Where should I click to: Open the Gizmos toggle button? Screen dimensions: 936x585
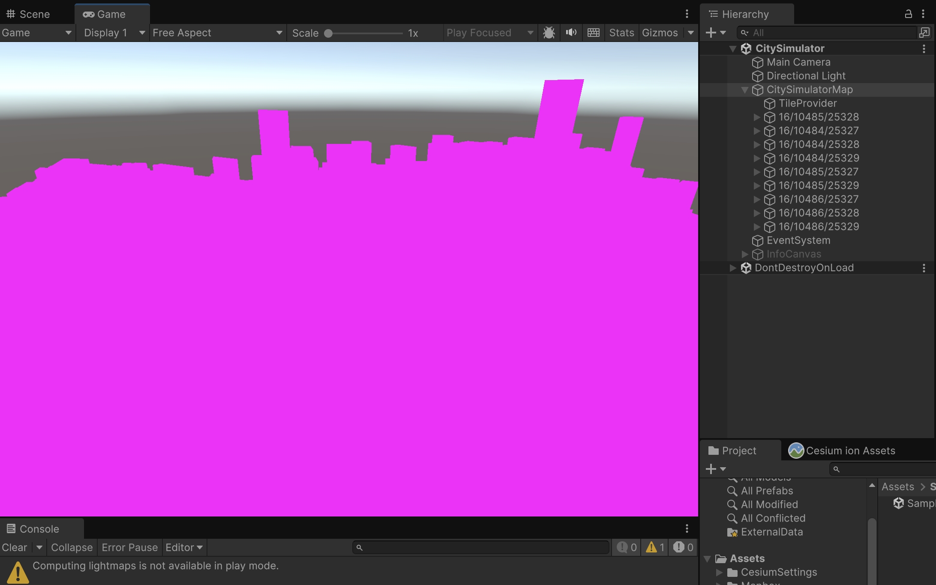pos(660,33)
